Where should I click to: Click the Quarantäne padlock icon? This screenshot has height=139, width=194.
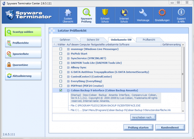tap(9, 65)
